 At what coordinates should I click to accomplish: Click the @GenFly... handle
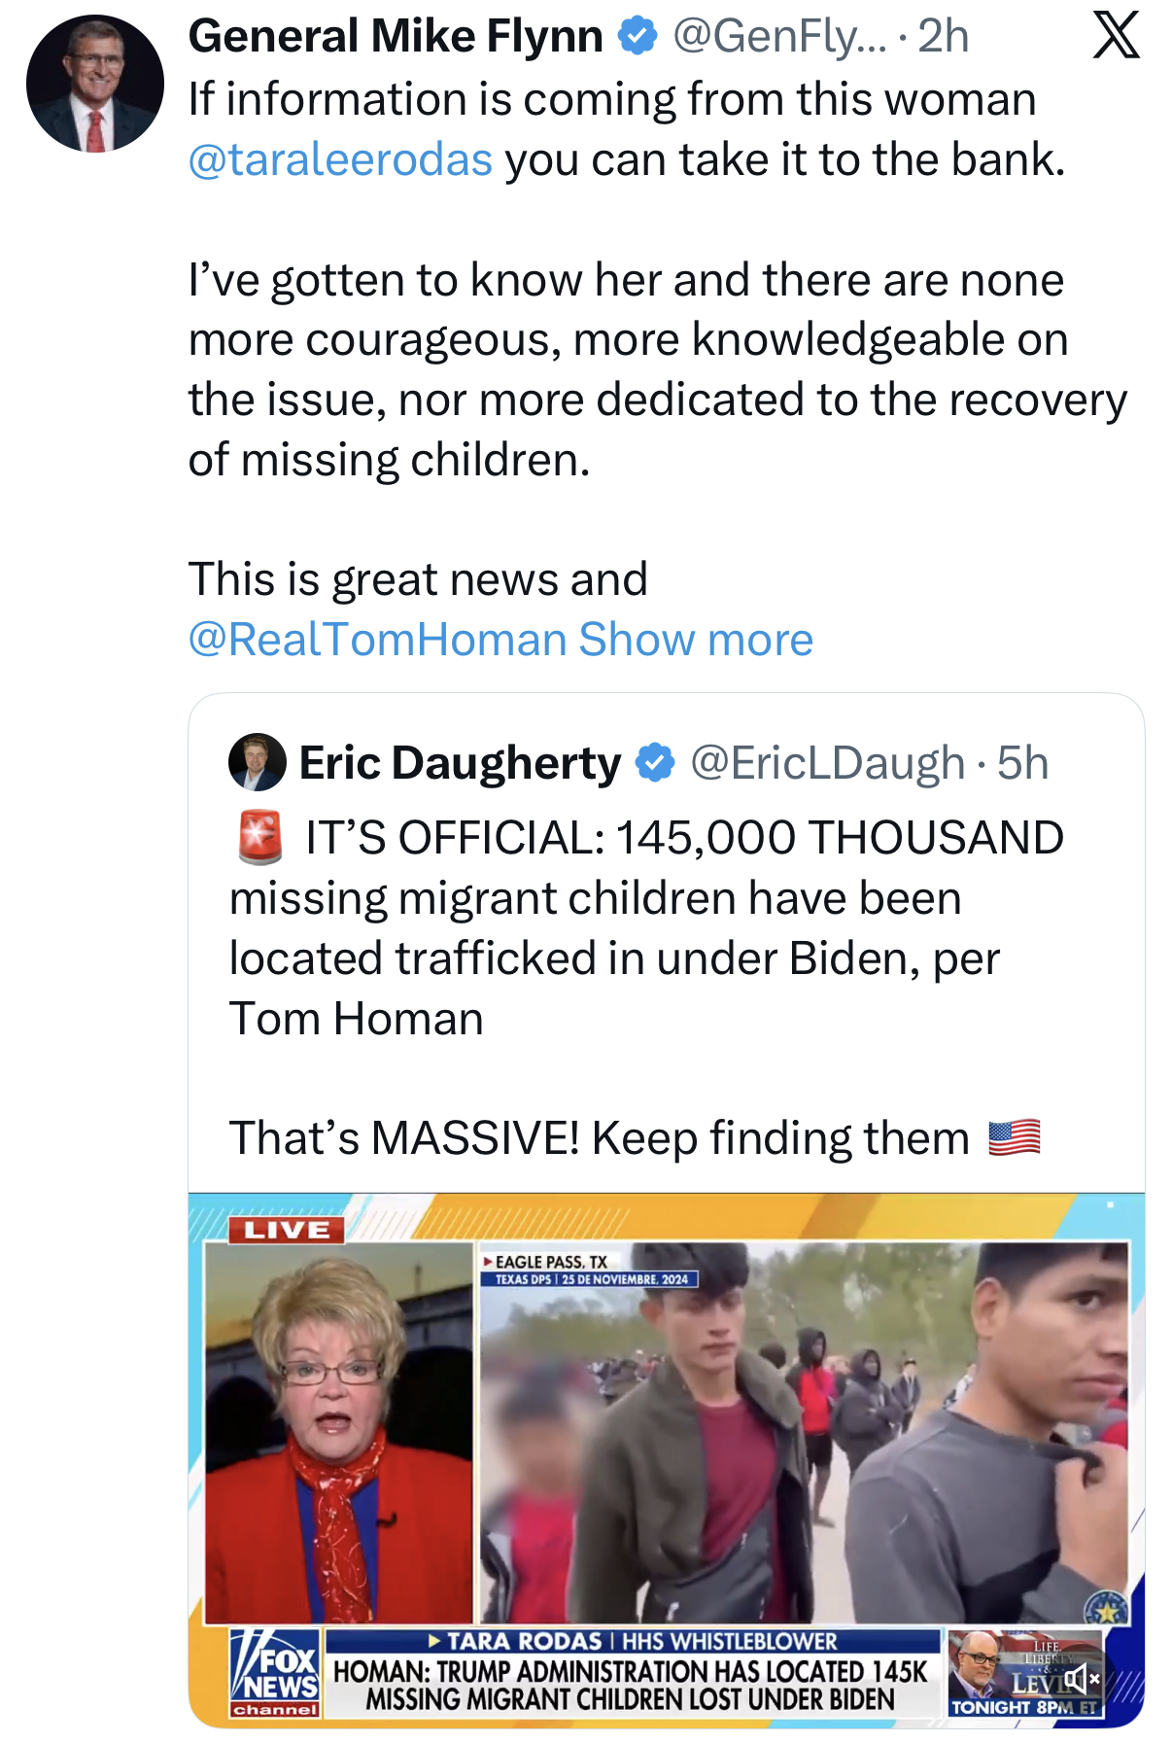pos(779,37)
